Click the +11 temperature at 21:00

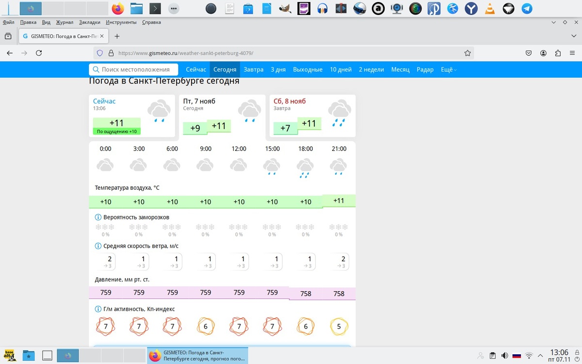point(339,200)
